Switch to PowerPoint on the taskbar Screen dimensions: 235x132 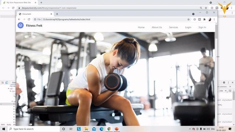117,129
